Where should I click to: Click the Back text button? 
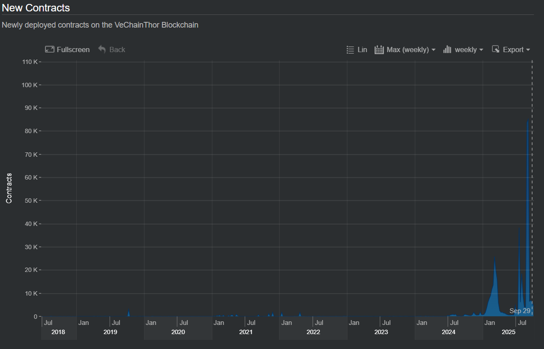pos(117,49)
